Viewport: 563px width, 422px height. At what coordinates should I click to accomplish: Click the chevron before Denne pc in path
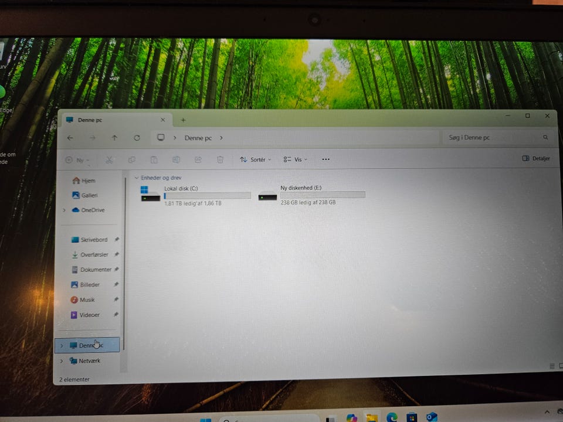(x=175, y=138)
